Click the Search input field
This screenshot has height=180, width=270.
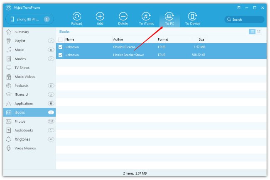(246, 19)
